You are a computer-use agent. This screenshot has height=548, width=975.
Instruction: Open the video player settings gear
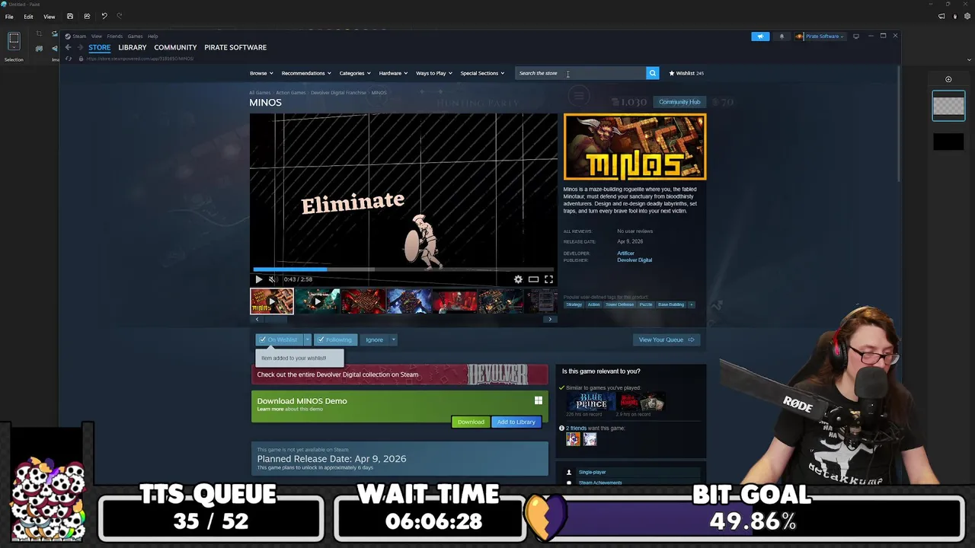pyautogui.click(x=518, y=279)
